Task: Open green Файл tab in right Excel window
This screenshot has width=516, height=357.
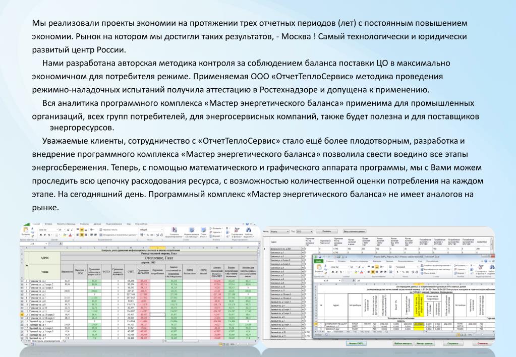Action: pos(319,261)
